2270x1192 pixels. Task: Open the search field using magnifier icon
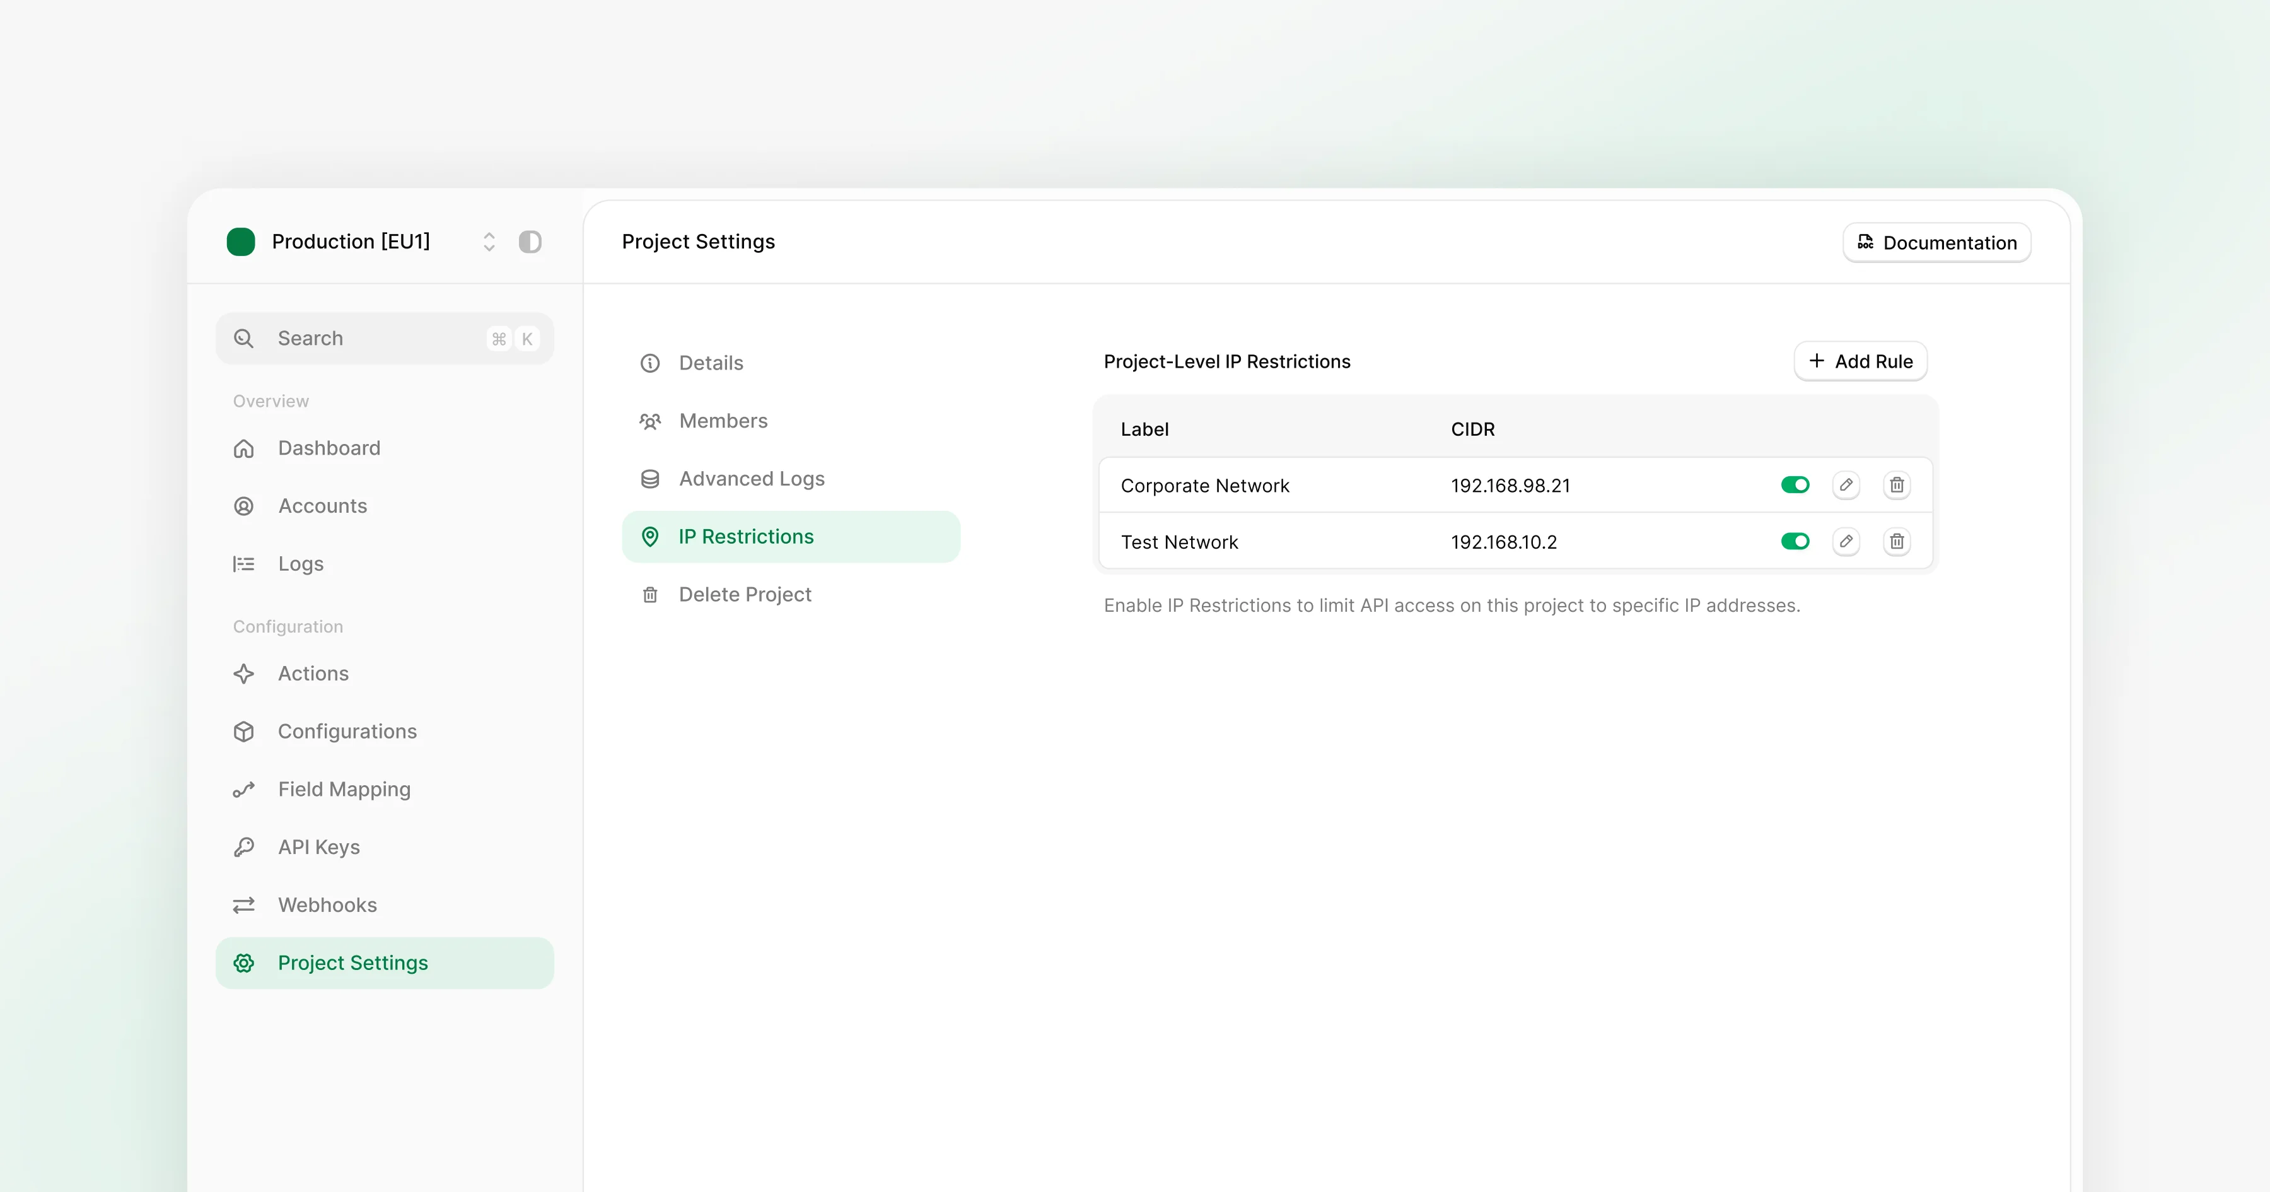point(243,337)
